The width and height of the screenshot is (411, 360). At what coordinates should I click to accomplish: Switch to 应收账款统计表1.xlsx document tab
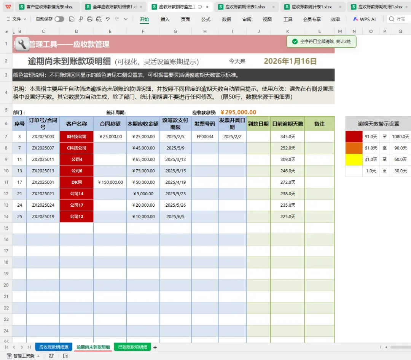pos(313,7)
